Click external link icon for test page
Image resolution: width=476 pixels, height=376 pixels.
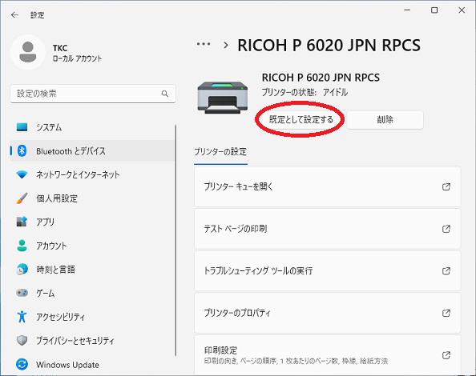[446, 229]
